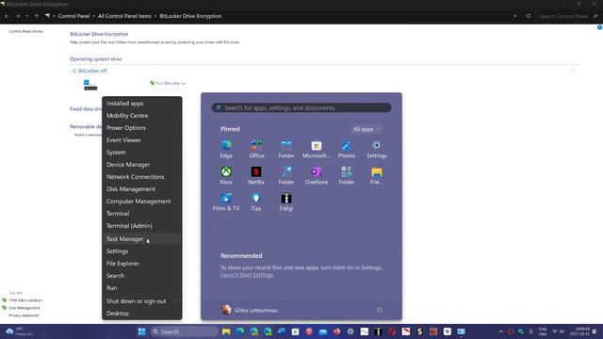This screenshot has width=603, height=339.
Task: Click All Control Panel Items breadcrumb
Action: pos(124,16)
